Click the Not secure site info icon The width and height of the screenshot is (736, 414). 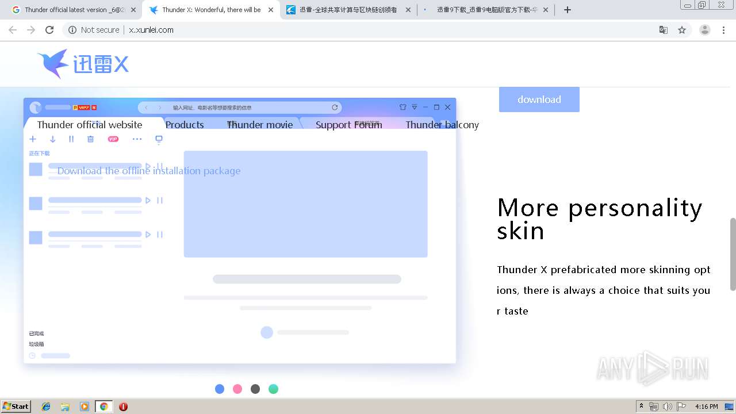(72, 30)
